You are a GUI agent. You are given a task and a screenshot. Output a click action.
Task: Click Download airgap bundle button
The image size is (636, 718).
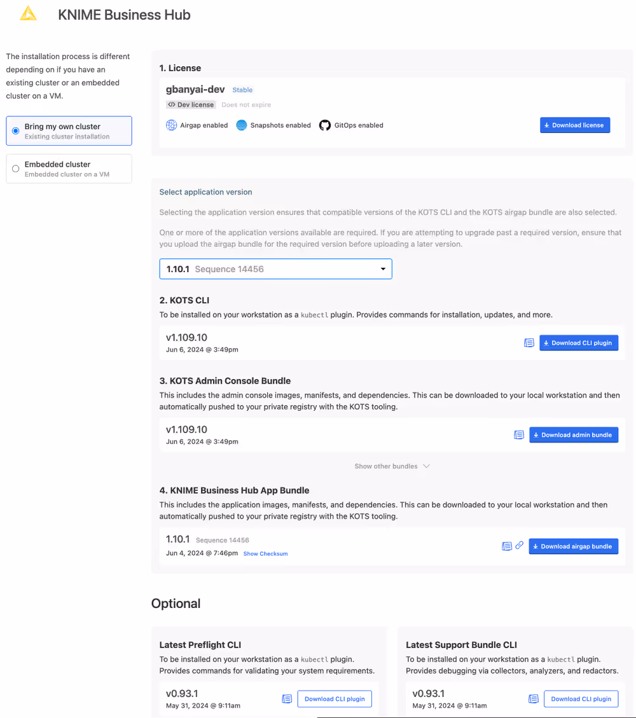(x=573, y=546)
